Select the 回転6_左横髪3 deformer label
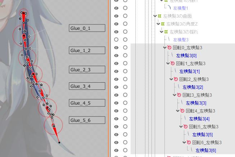The width and height of the screenshot is (235, 157). point(207,143)
